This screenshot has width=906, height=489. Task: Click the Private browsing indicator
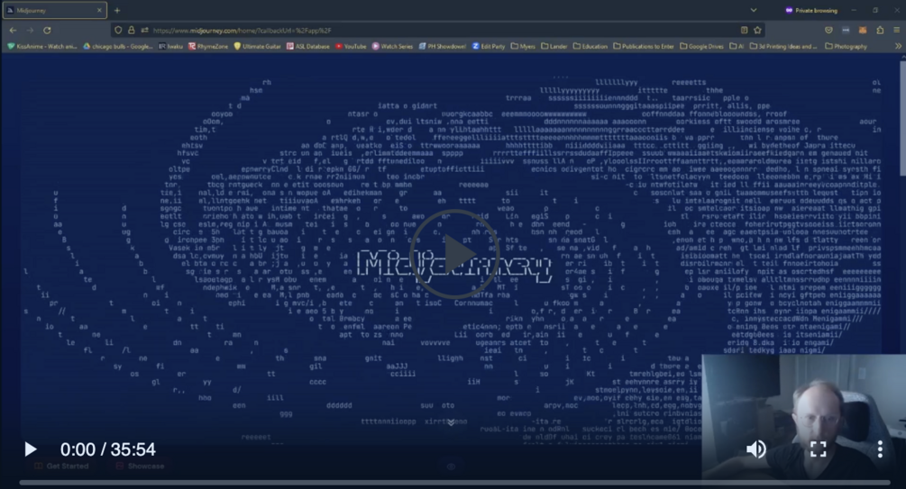point(811,11)
